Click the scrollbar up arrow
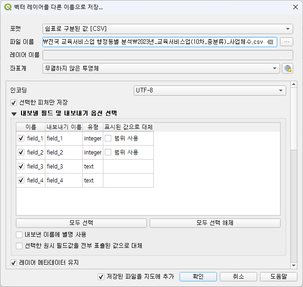The image size is (303, 287). coord(294,84)
